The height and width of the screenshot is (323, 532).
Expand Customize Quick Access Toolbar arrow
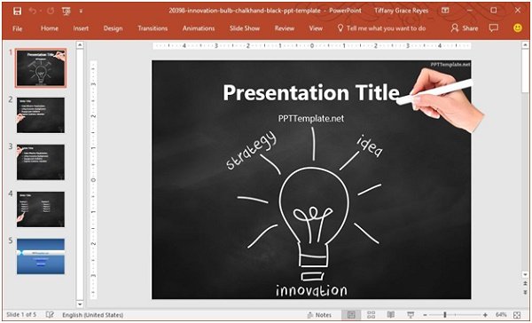coord(81,12)
